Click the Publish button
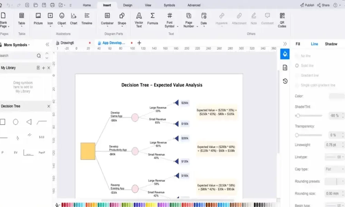This screenshot has height=207, width=345. tap(307, 5)
